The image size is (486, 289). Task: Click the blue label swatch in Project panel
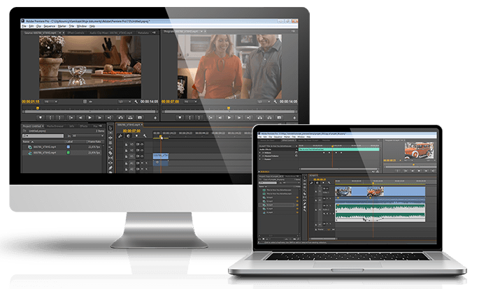tap(69, 147)
